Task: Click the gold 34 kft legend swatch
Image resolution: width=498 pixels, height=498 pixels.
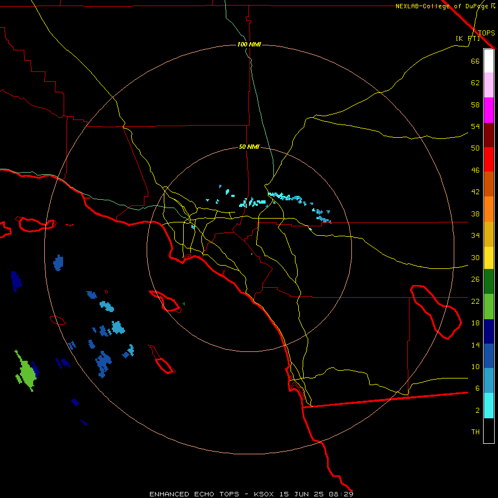Action: click(489, 234)
